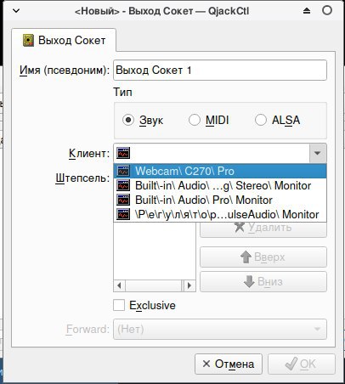Click icon beside Webcam C270 Pro
The image size is (345, 384).
[123, 171]
